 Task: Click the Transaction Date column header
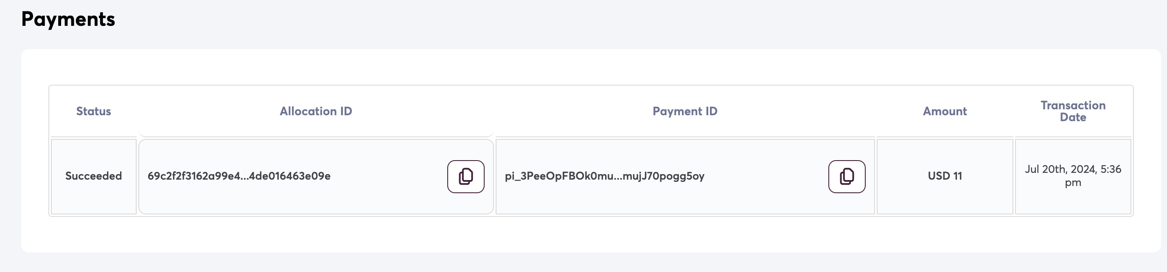point(1073,111)
